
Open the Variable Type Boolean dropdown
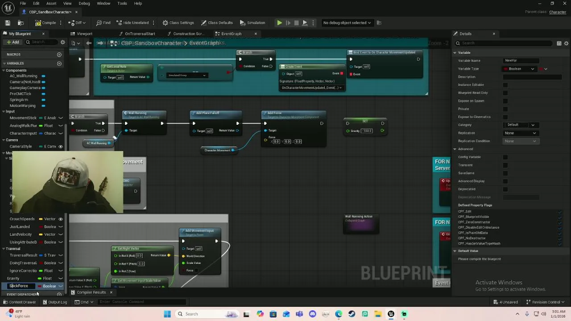(x=520, y=69)
